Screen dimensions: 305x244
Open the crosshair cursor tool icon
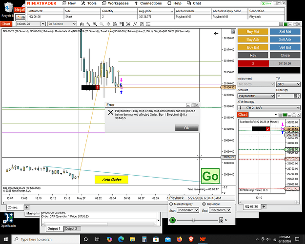(x=108, y=24)
